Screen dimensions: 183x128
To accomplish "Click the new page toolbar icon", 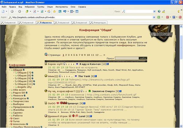I will coord(3,11).
